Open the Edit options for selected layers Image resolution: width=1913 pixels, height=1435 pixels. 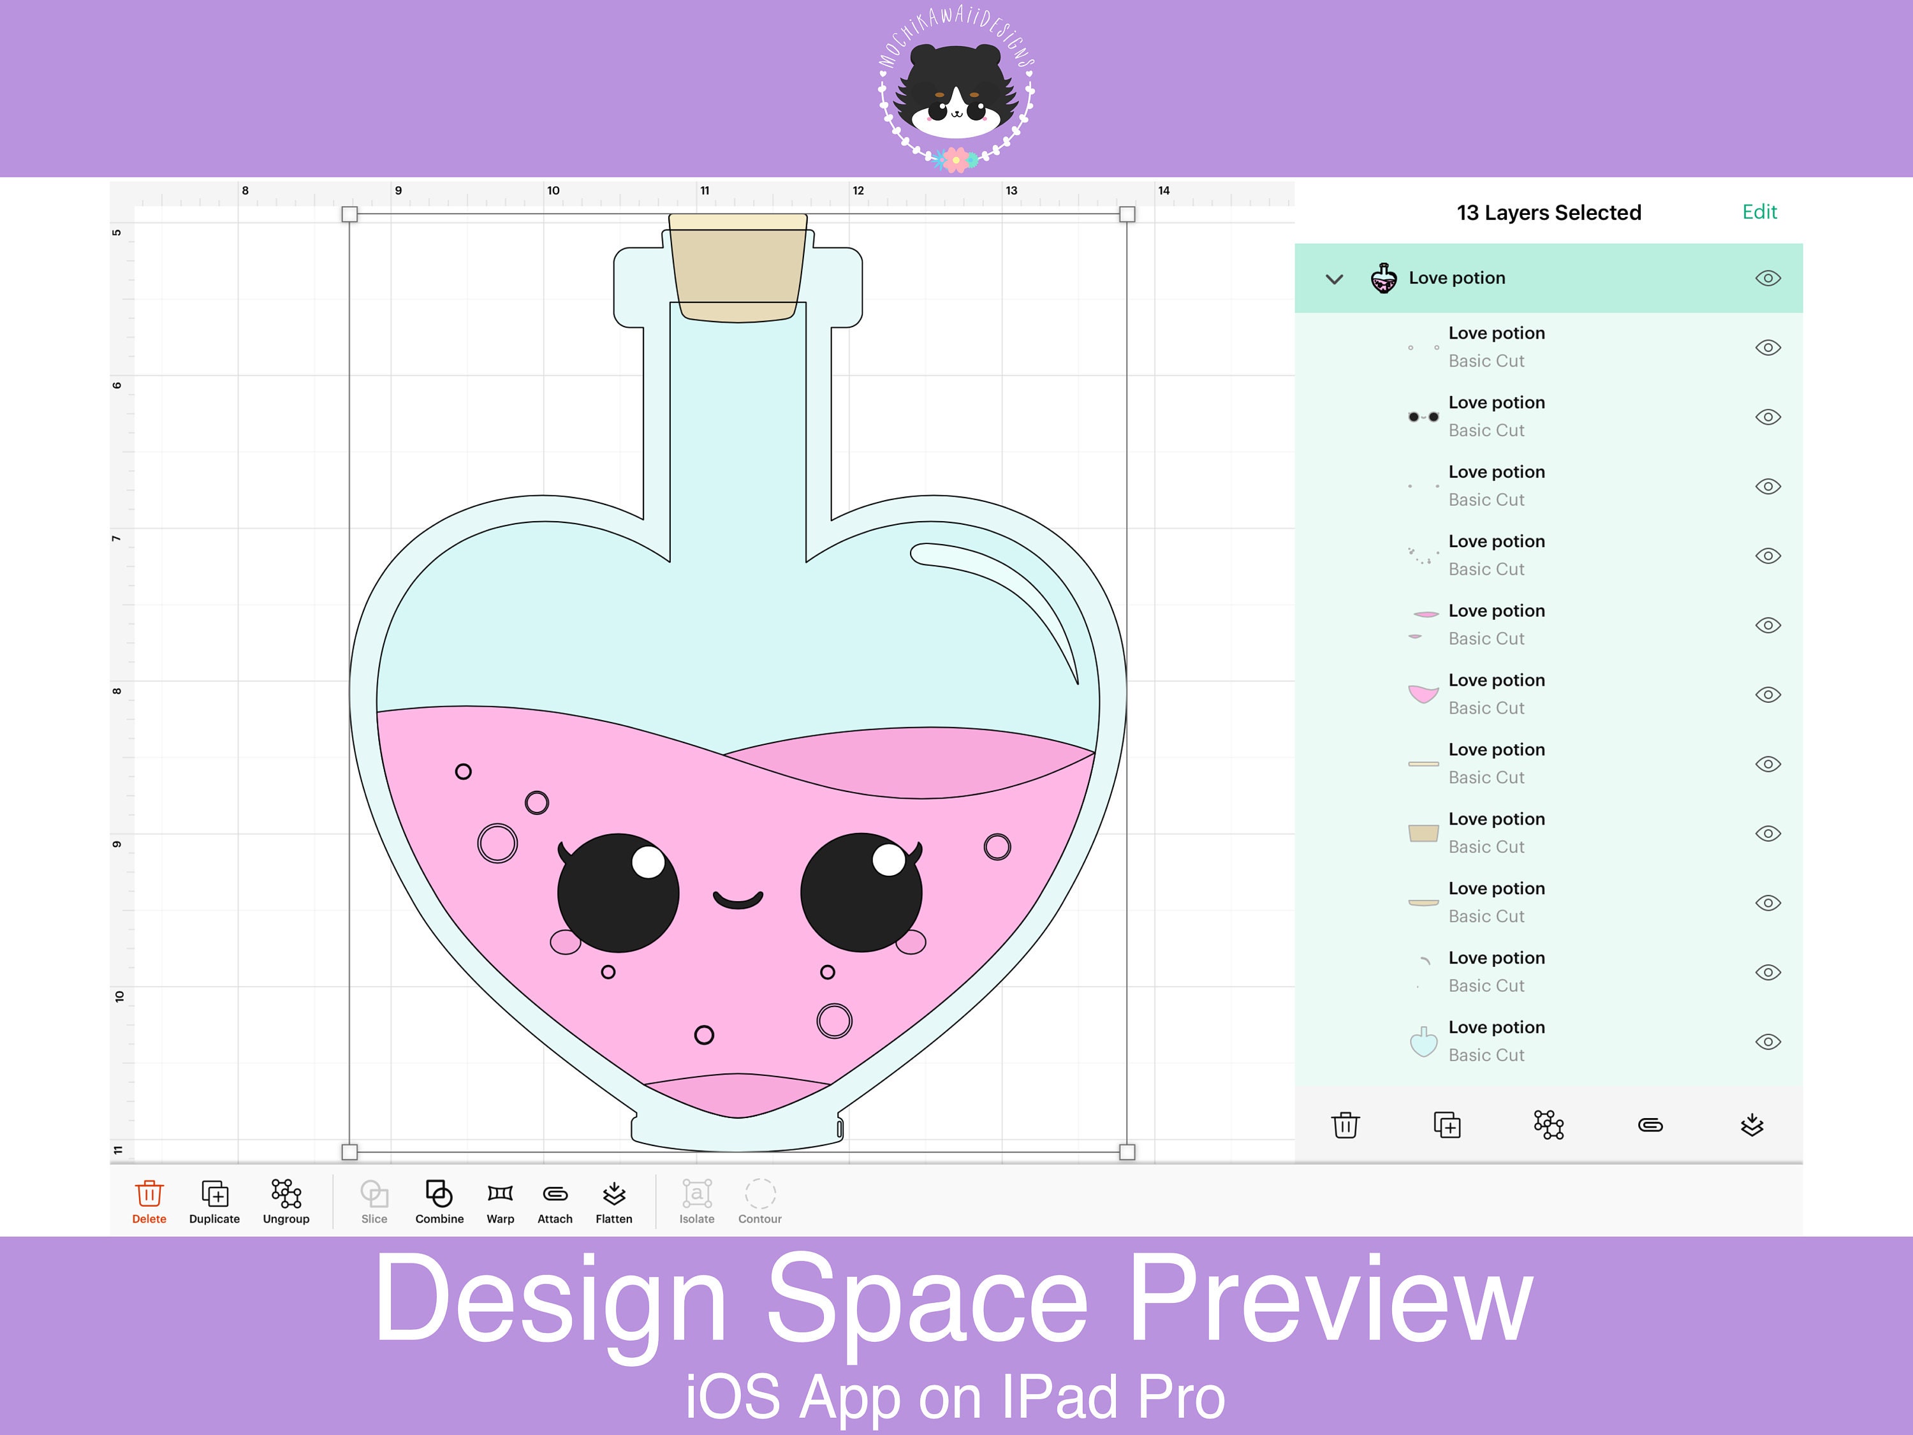(1760, 212)
